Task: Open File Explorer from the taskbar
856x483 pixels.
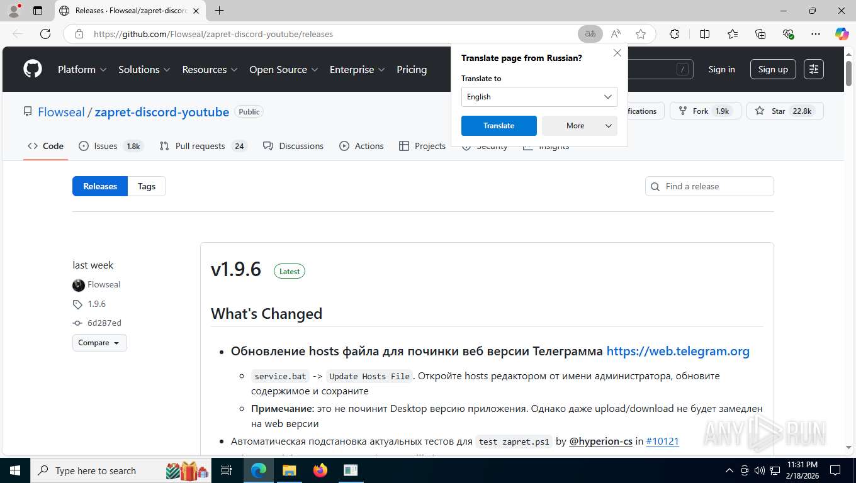Action: pyautogui.click(x=289, y=470)
